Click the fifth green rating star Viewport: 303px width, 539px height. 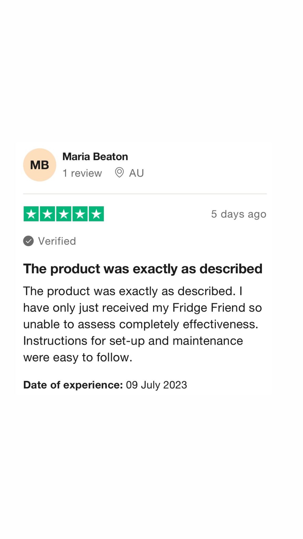pos(97,214)
